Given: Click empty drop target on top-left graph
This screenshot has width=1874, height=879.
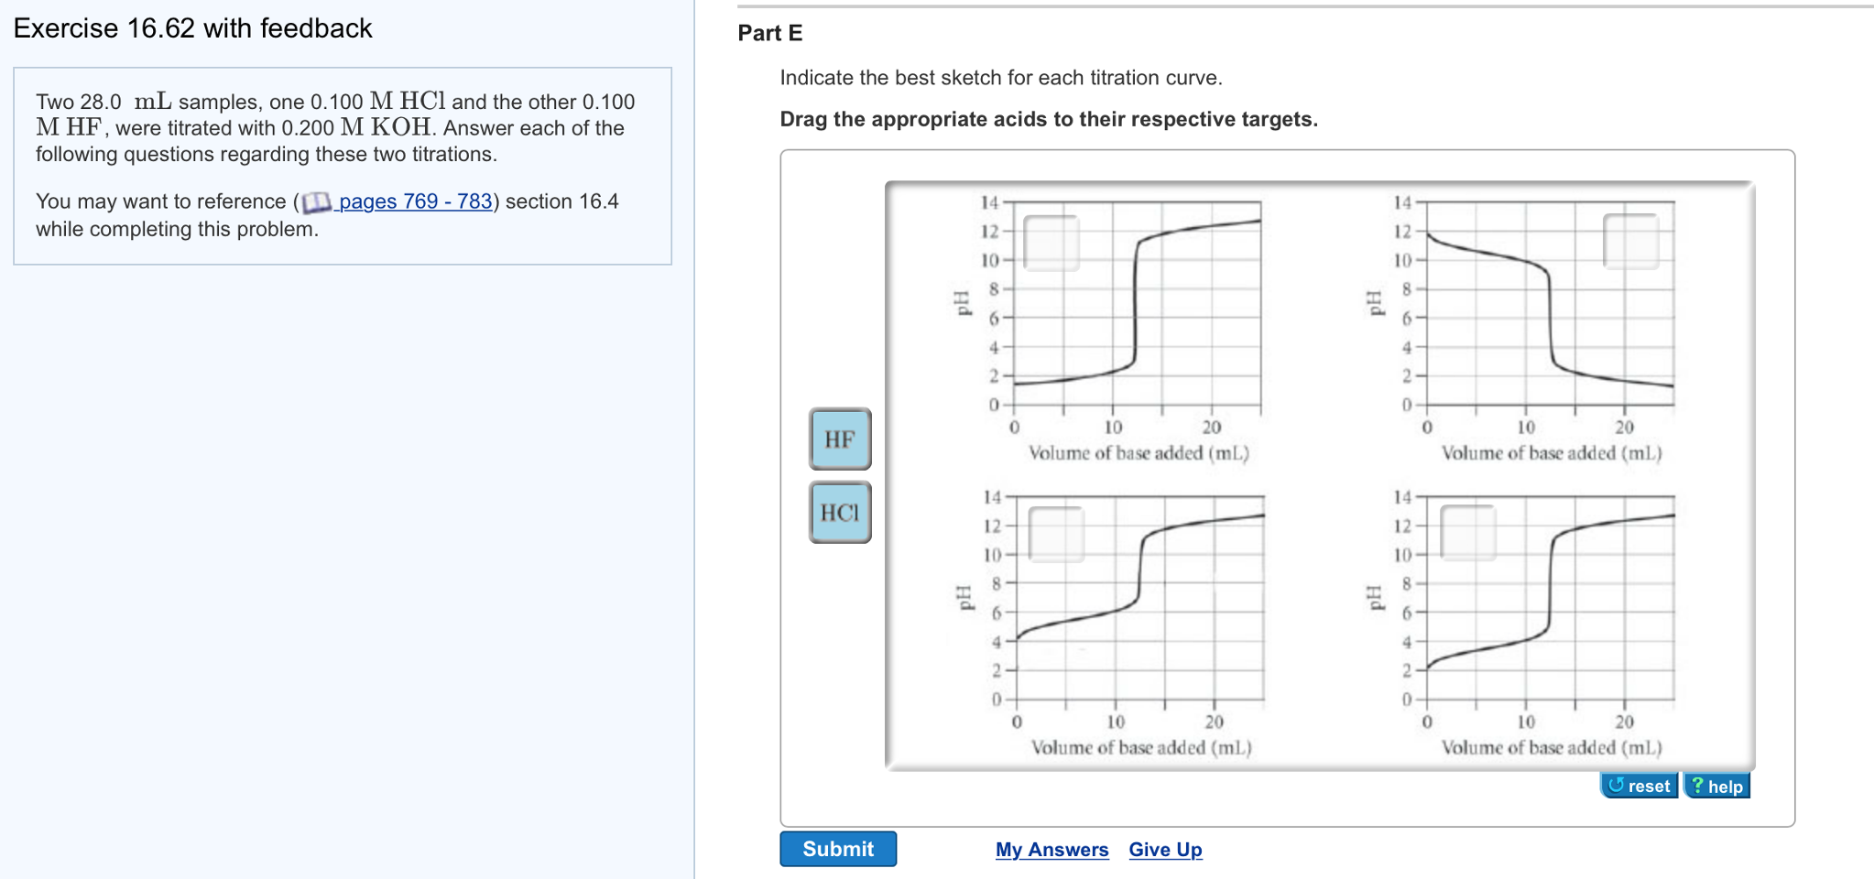Looking at the screenshot, I should click(1051, 243).
